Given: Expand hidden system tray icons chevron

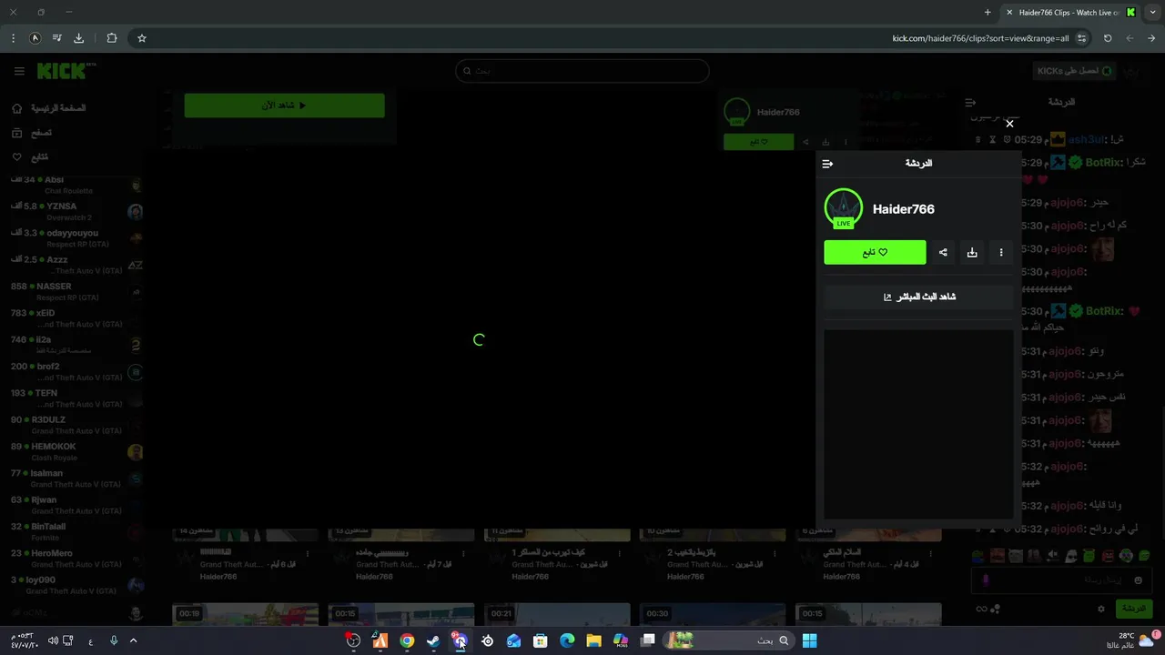Looking at the screenshot, I should pos(133,640).
